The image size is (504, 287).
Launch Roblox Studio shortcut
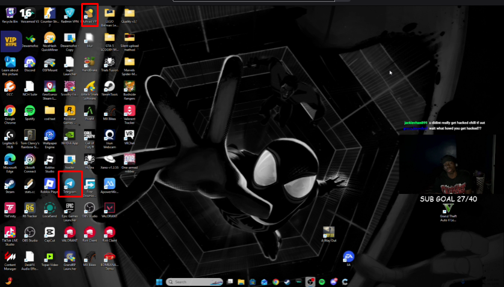pyautogui.click(x=49, y=163)
